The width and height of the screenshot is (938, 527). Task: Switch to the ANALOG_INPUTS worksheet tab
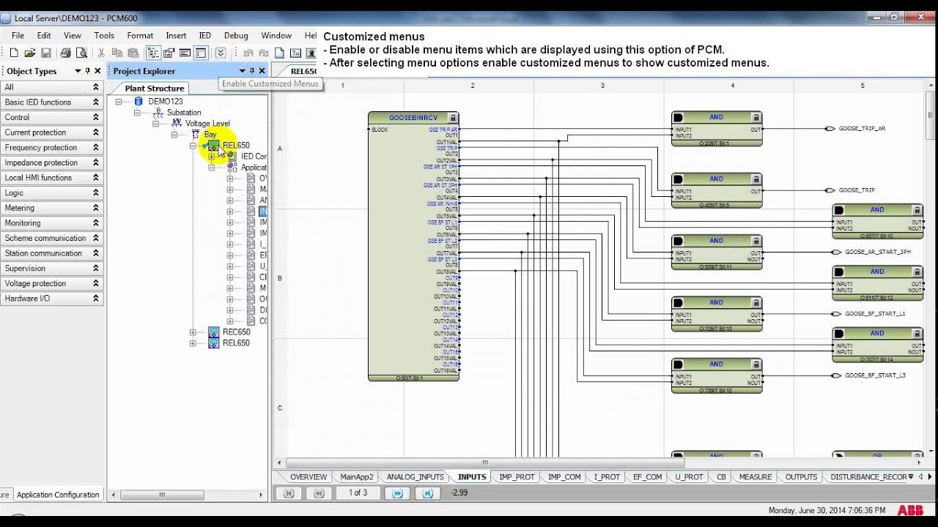[415, 476]
